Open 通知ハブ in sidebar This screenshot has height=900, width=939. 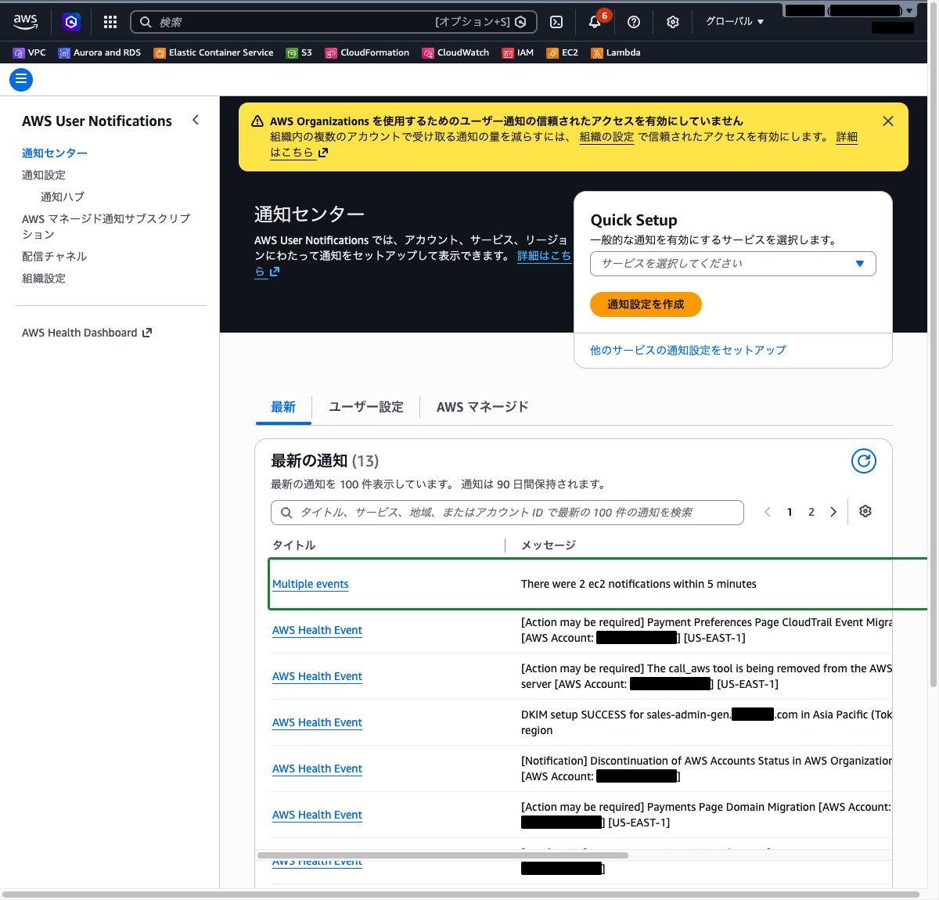[63, 197]
